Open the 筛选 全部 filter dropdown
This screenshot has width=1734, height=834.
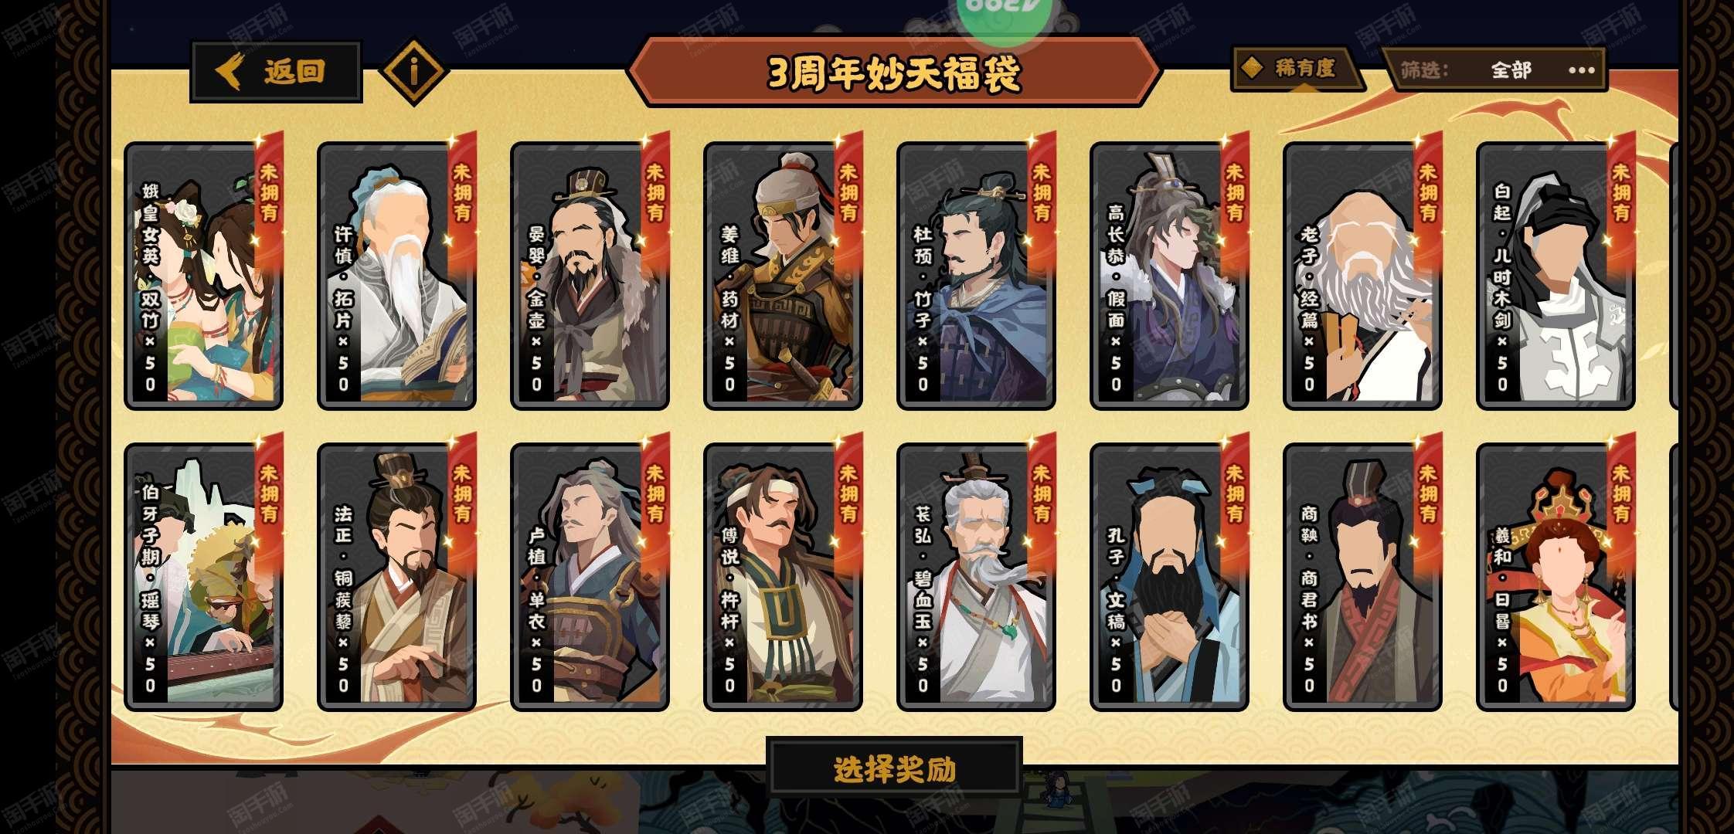coord(1493,70)
